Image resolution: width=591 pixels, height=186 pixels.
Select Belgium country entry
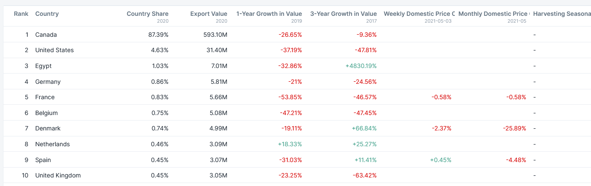coord(46,113)
